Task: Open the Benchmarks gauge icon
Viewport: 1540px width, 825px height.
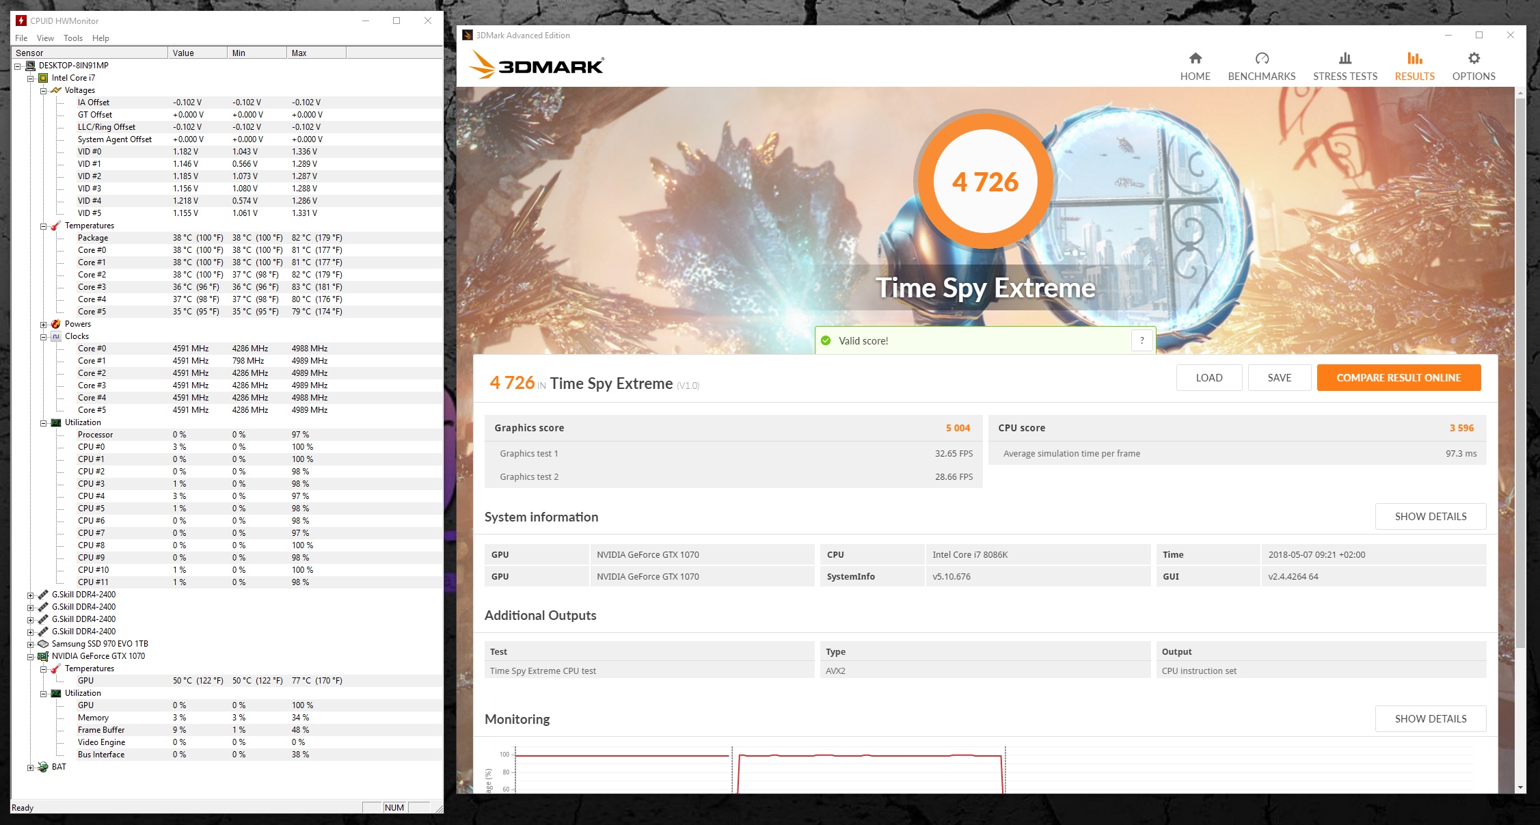Action: coord(1262,58)
